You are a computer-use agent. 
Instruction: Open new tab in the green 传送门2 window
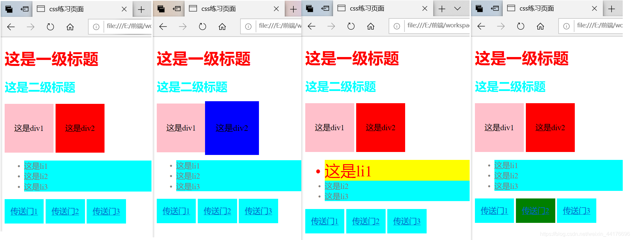coord(612,9)
